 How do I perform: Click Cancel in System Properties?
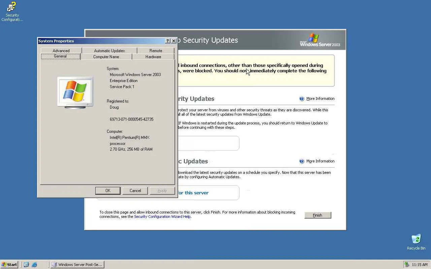point(135,191)
